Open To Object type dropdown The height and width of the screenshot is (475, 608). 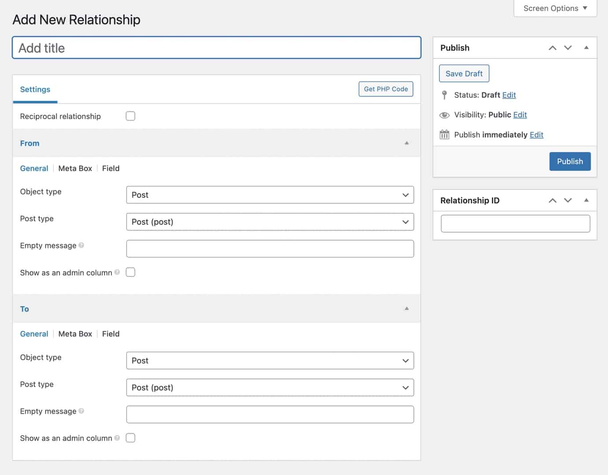pos(270,361)
